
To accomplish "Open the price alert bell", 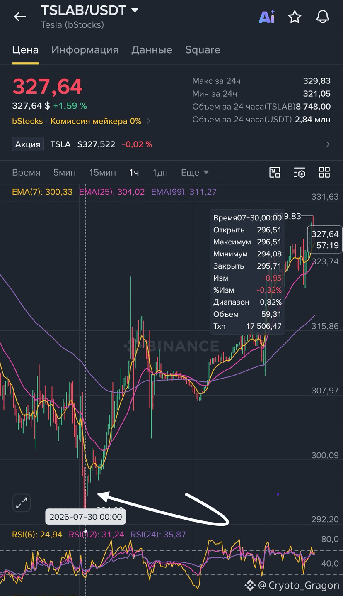I will pyautogui.click(x=323, y=17).
